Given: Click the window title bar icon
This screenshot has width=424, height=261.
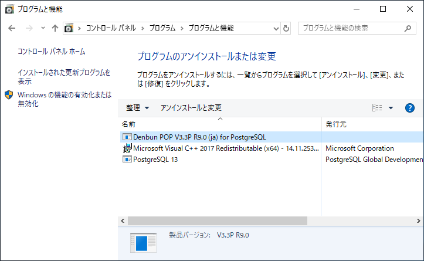Looking at the screenshot, I should pyautogui.click(x=9, y=9).
